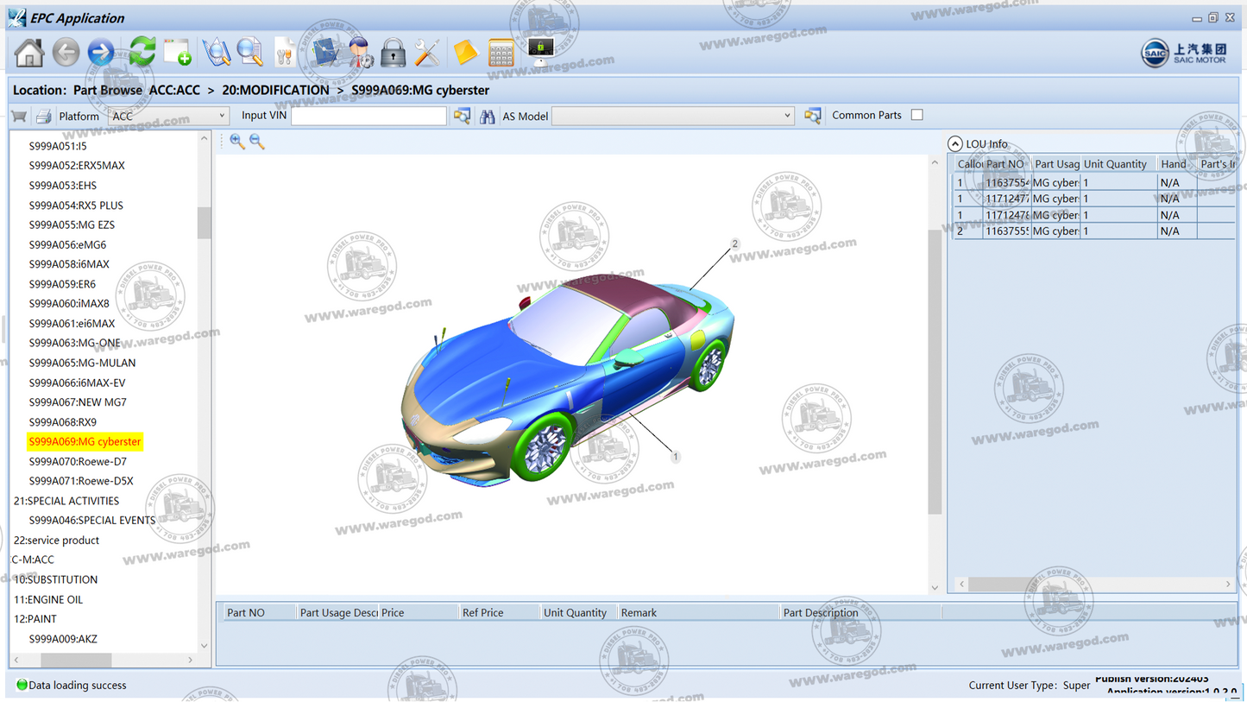
Task: Zoom out on the diagram
Action: (x=257, y=142)
